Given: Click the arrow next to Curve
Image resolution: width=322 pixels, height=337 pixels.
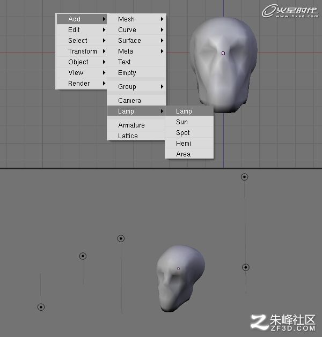Looking at the screenshot, I should tap(162, 30).
